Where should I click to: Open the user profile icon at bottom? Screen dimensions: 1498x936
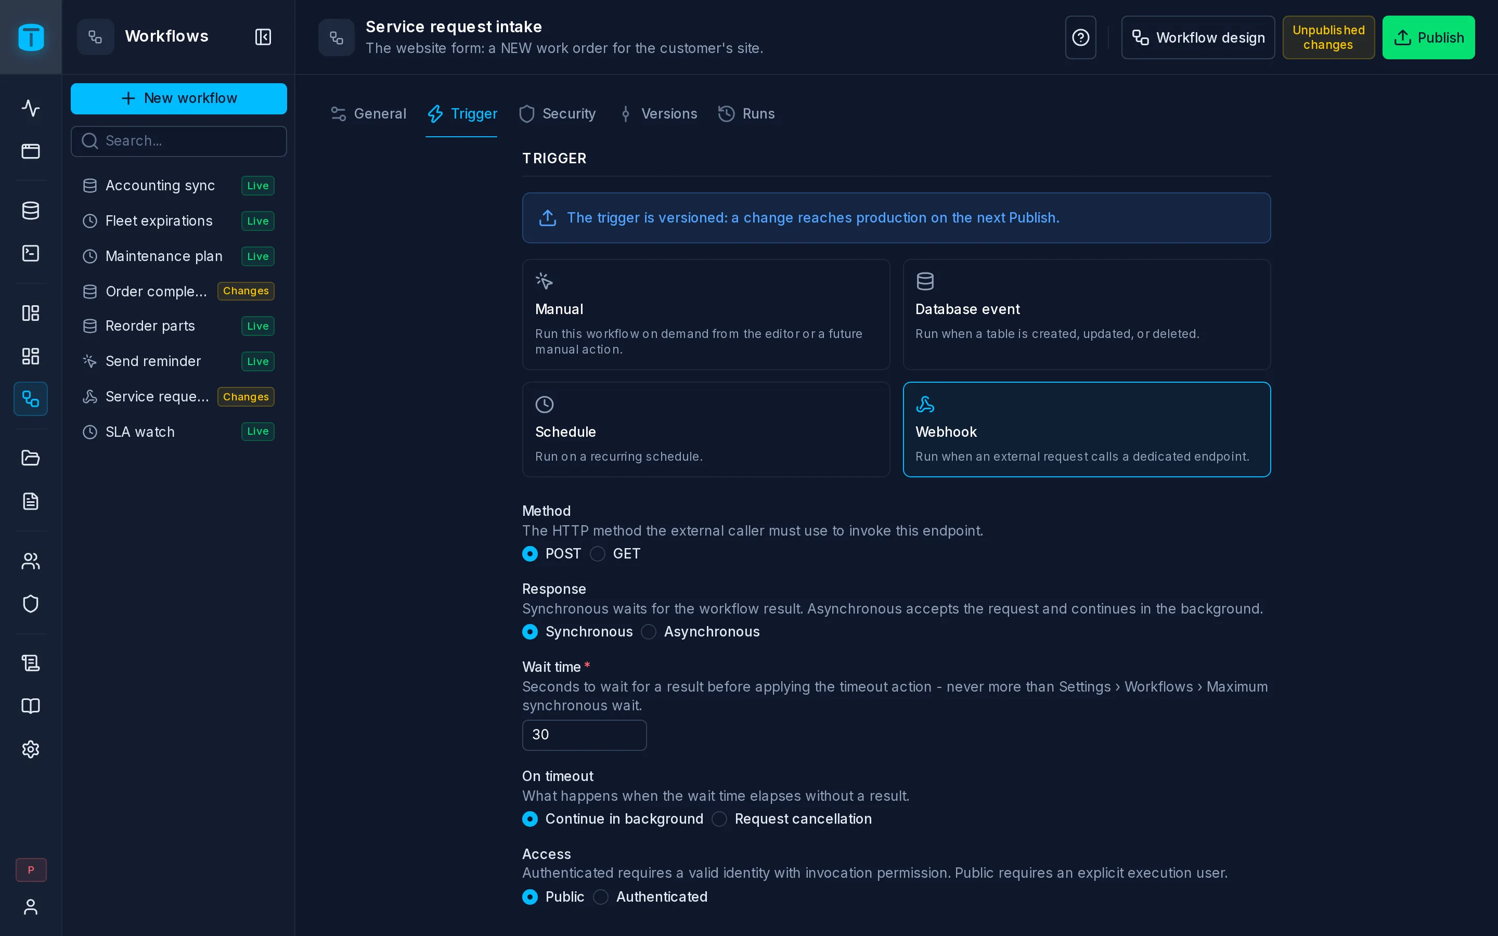coord(30,907)
